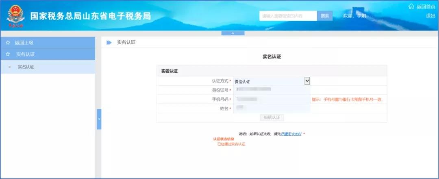This screenshot has width=439, height=179.
Task: Click into the 手机号码 field
Action: pyautogui.click(x=272, y=99)
